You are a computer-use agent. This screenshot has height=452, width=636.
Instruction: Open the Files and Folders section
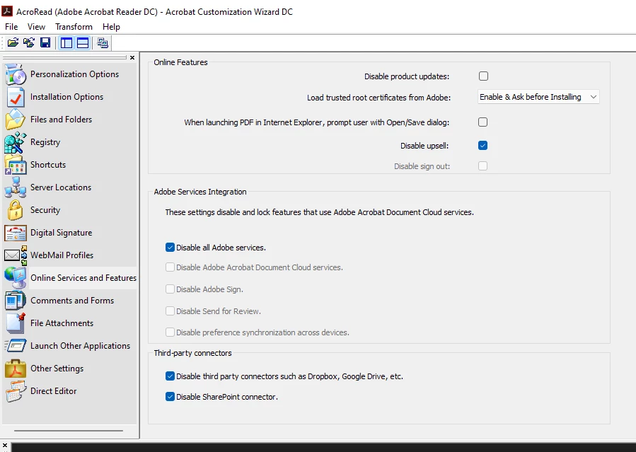62,120
